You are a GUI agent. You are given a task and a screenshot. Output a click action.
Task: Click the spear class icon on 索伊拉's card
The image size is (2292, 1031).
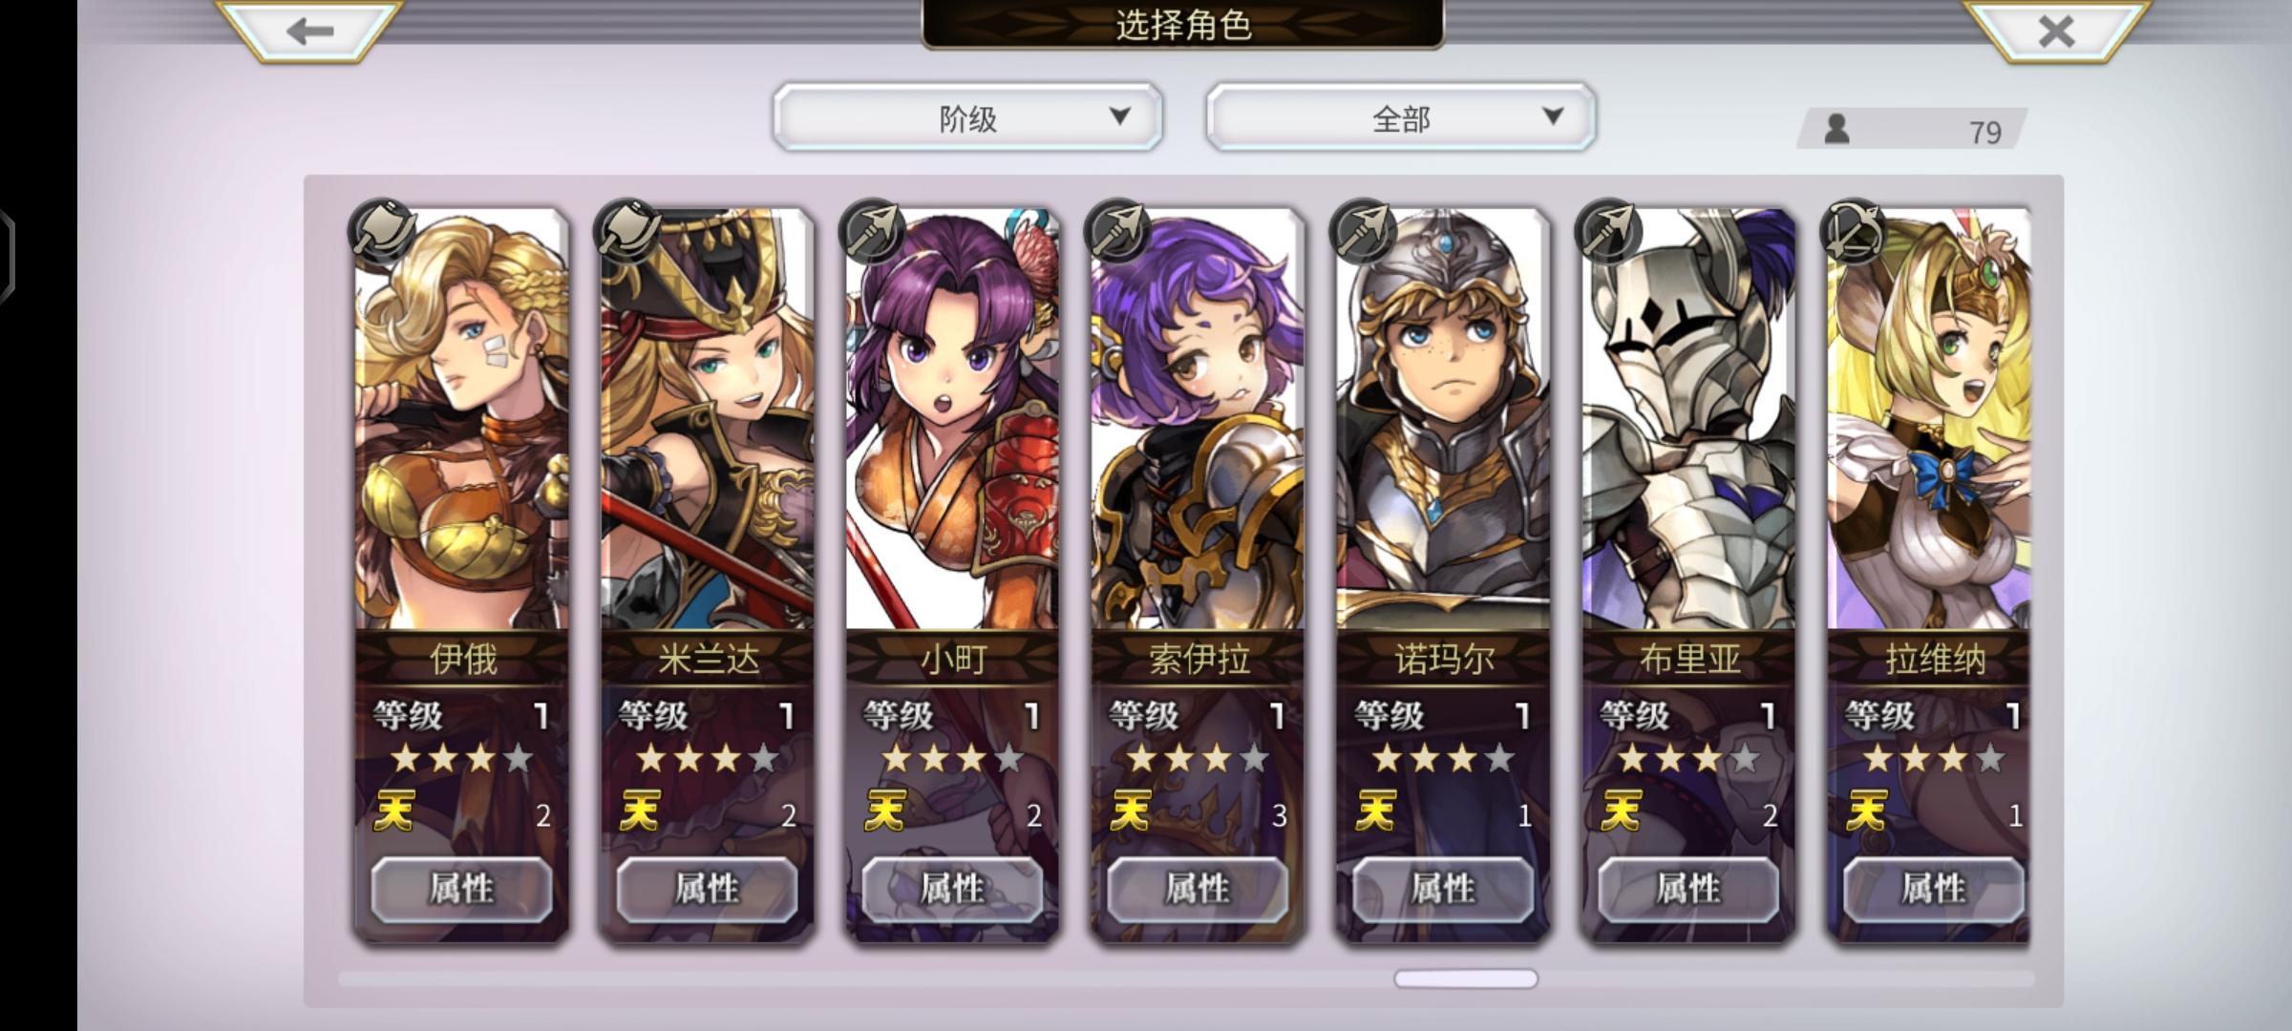(1118, 231)
